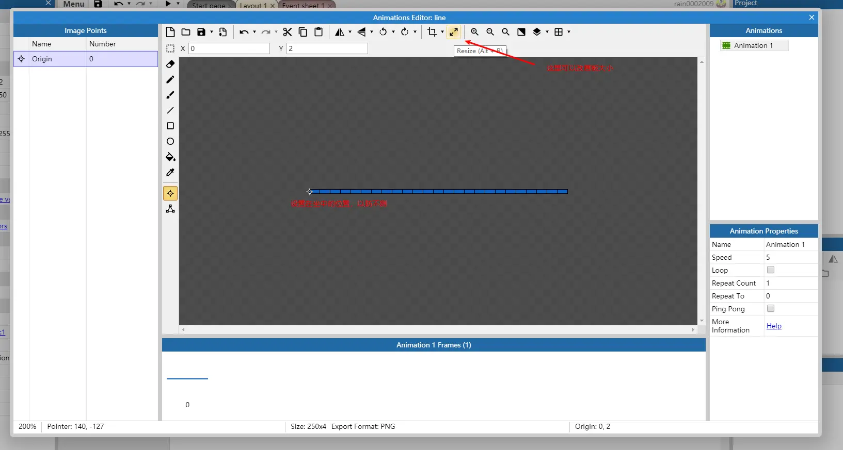Undo the last edit
Screen dimensions: 843x450
(x=244, y=32)
